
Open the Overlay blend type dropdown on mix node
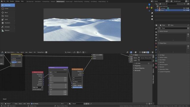[17, 58]
